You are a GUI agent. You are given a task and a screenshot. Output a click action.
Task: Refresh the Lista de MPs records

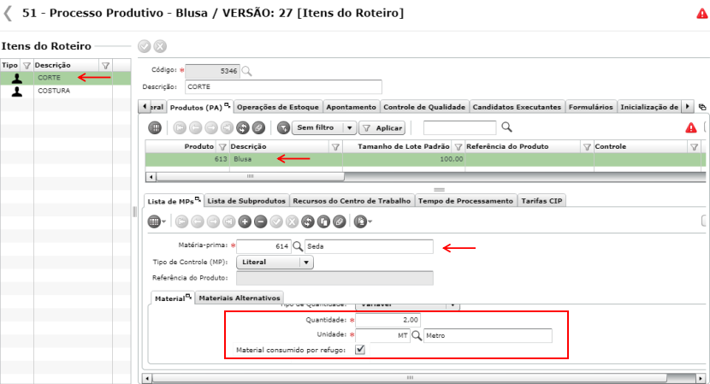[308, 222]
